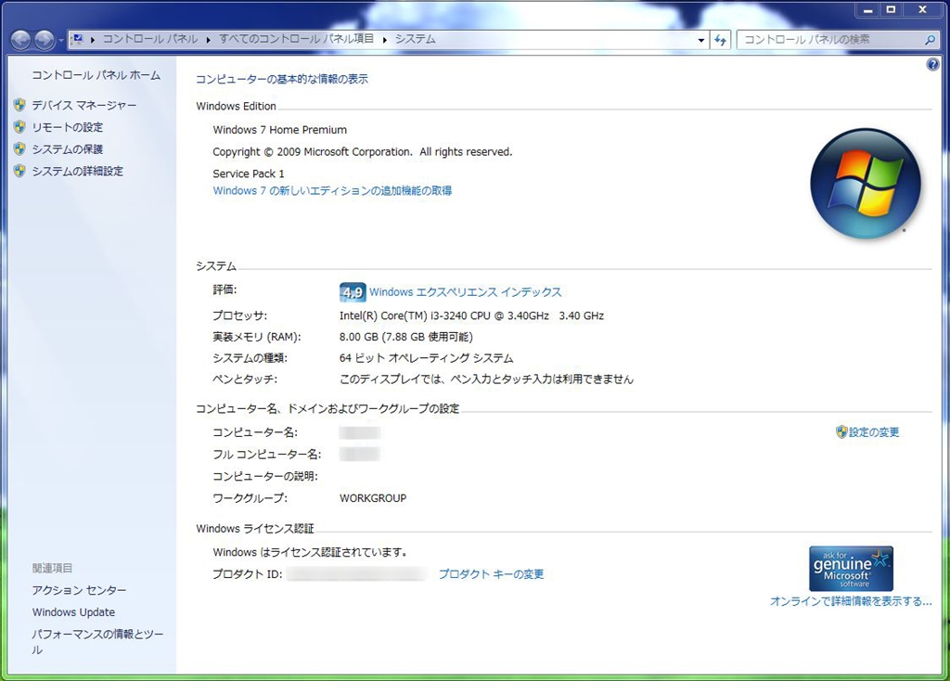Expand the arrow after すべてのコントロール パネル項目 breadcrumb
The image size is (950, 681).
point(384,39)
